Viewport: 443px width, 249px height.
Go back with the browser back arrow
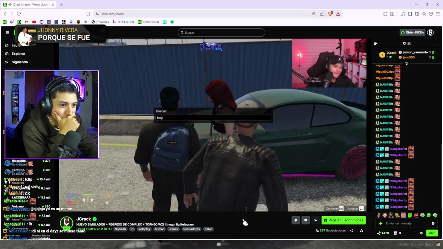coord(5,14)
